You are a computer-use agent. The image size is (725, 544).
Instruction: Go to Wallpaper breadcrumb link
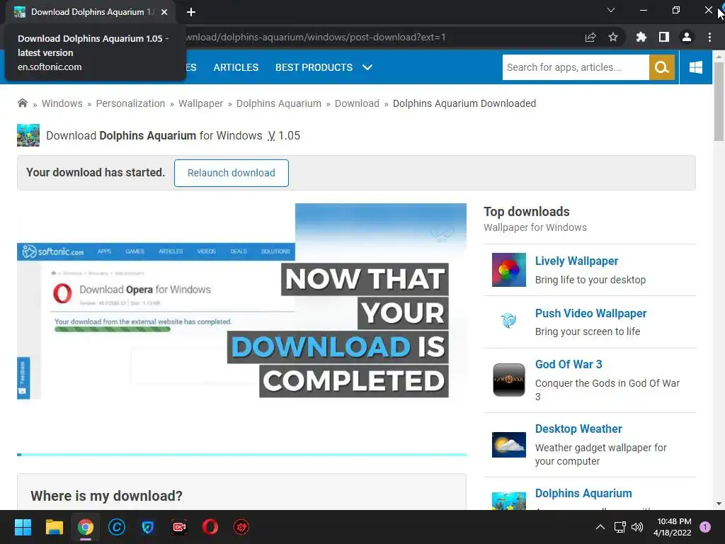(x=200, y=103)
